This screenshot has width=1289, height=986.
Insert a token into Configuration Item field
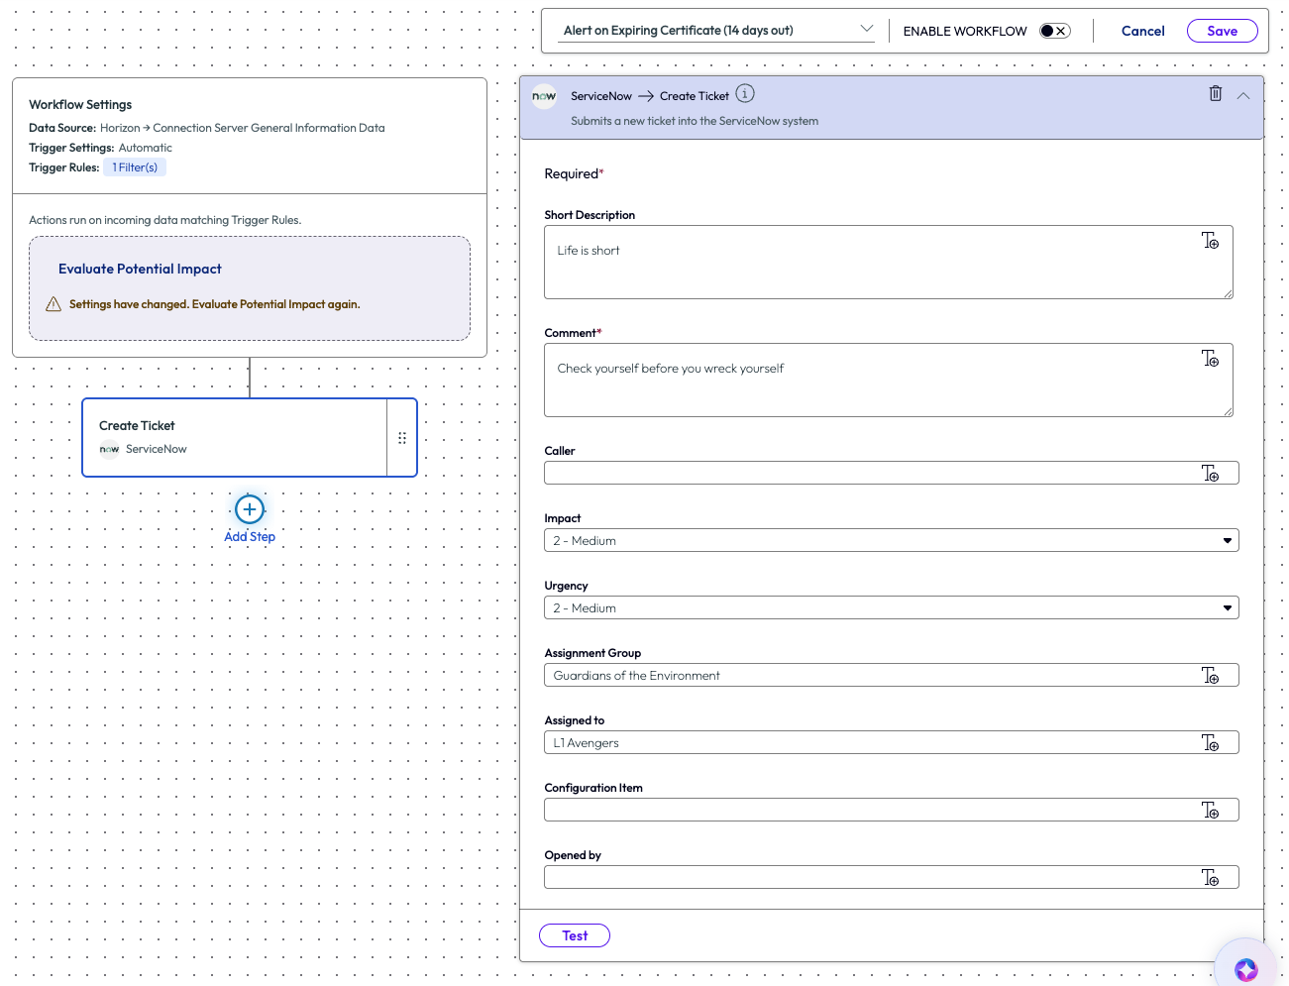(x=1213, y=810)
